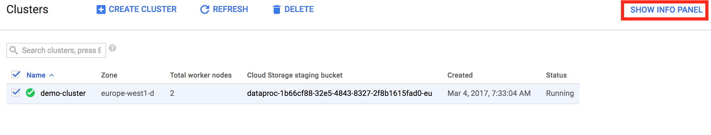Click the Delete trash can icon
Viewport: 711px width, 135px height.
pos(276,9)
